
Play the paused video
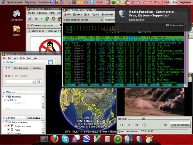point(129,125)
